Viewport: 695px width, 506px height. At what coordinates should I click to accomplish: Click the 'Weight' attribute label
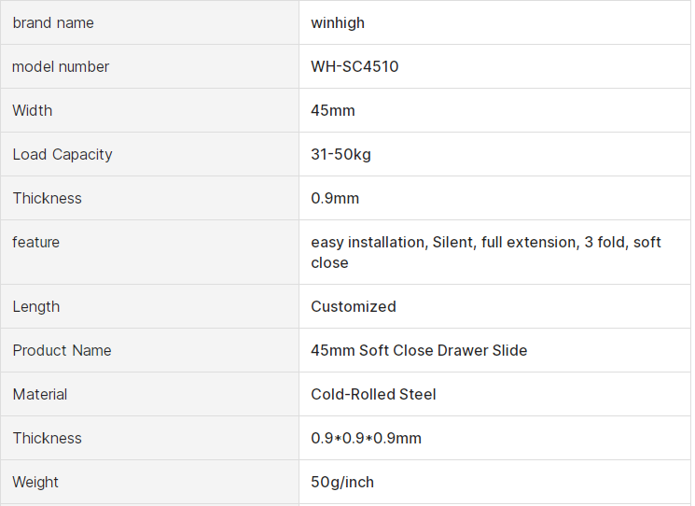[x=35, y=482]
